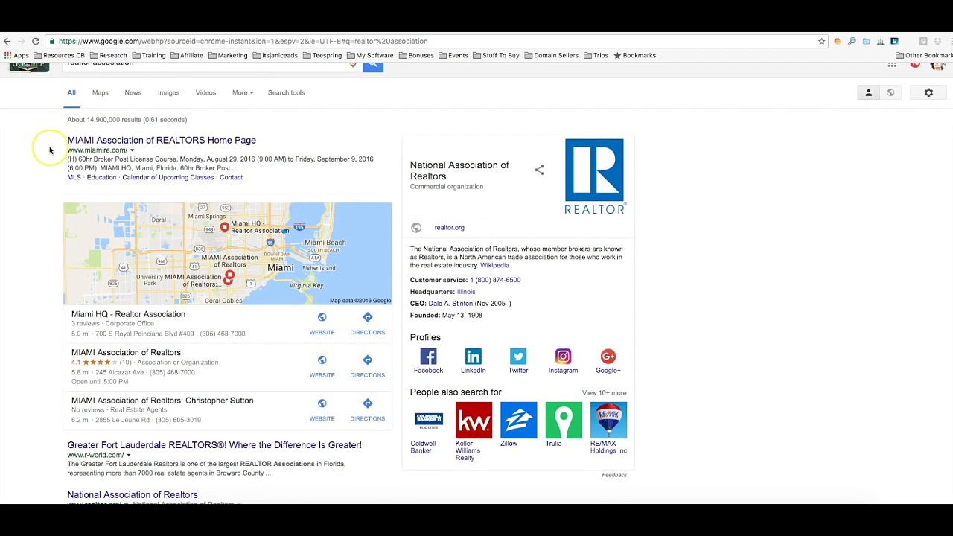Click the Feedback link under knowledge panel
953x536 pixels.
coord(614,475)
